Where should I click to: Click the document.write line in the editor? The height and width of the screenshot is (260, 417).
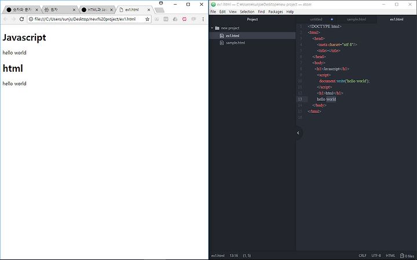(x=345, y=81)
